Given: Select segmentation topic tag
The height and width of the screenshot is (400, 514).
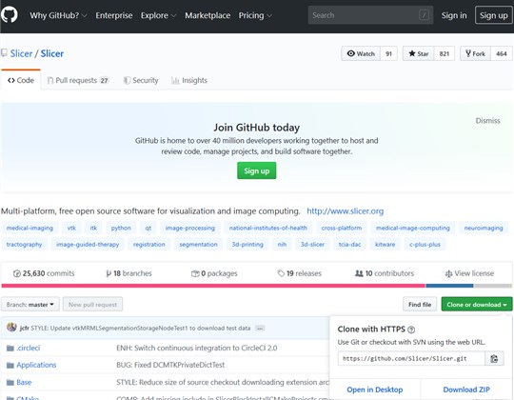Looking at the screenshot, I should pos(198,244).
